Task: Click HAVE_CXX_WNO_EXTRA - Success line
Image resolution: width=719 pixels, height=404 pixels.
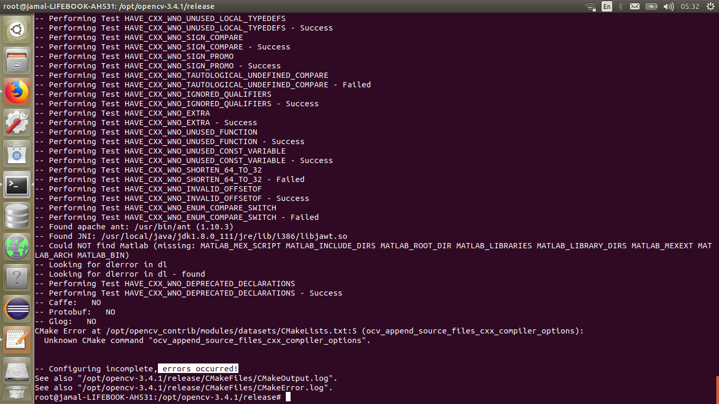Action: [146, 123]
